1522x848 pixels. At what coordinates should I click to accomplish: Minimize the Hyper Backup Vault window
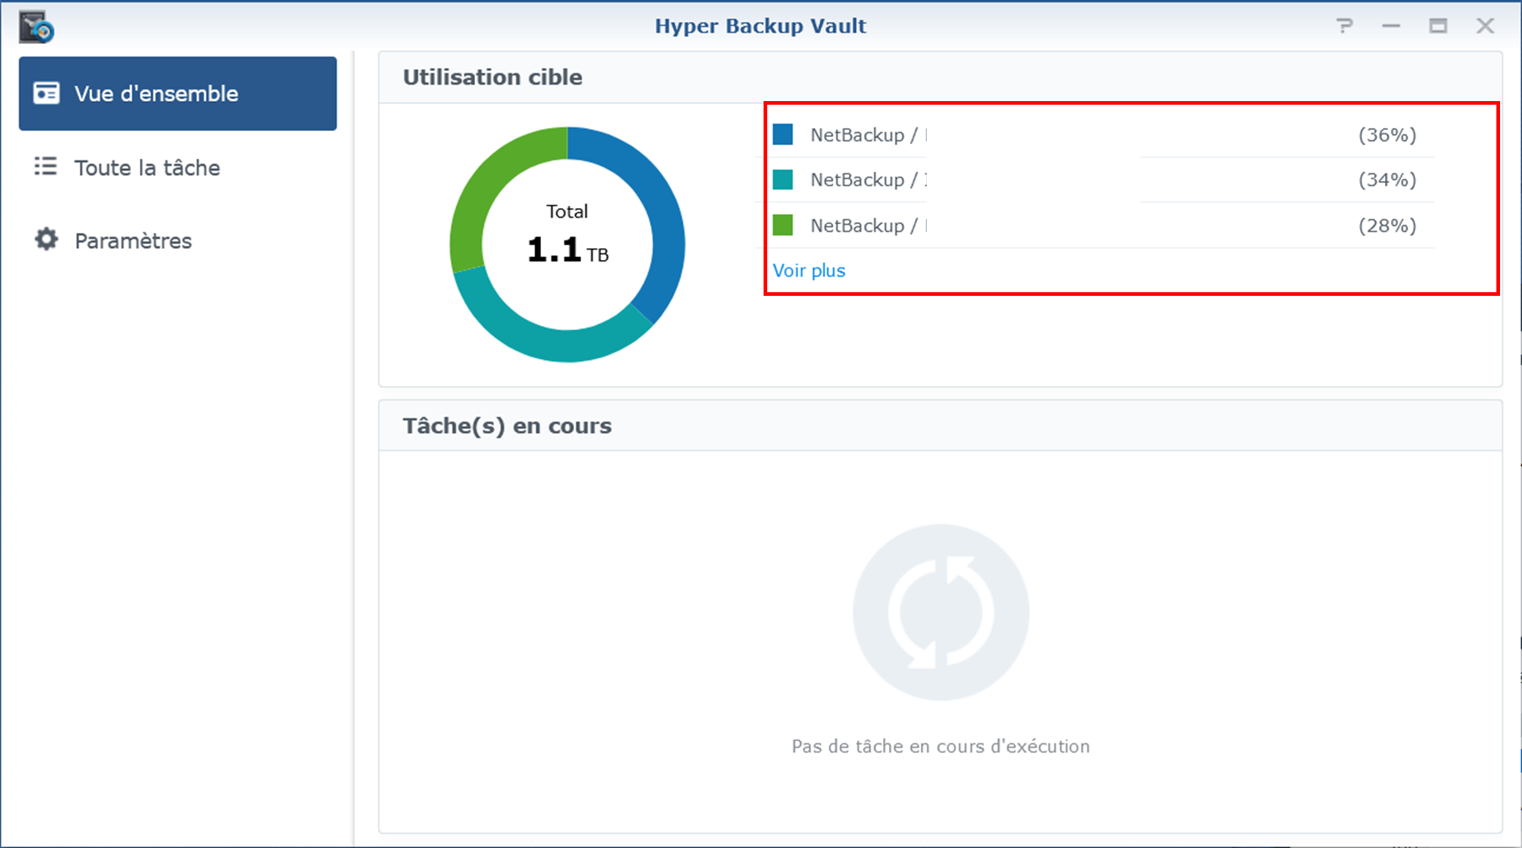pos(1391,26)
